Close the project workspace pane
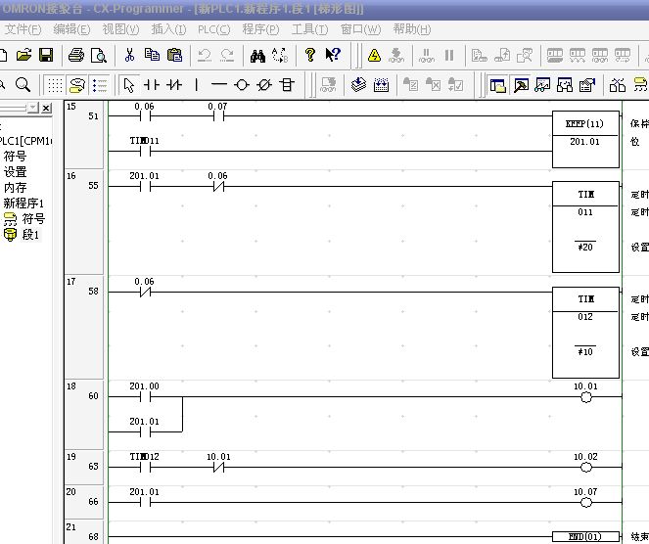The height and width of the screenshot is (544, 649). tap(46, 107)
